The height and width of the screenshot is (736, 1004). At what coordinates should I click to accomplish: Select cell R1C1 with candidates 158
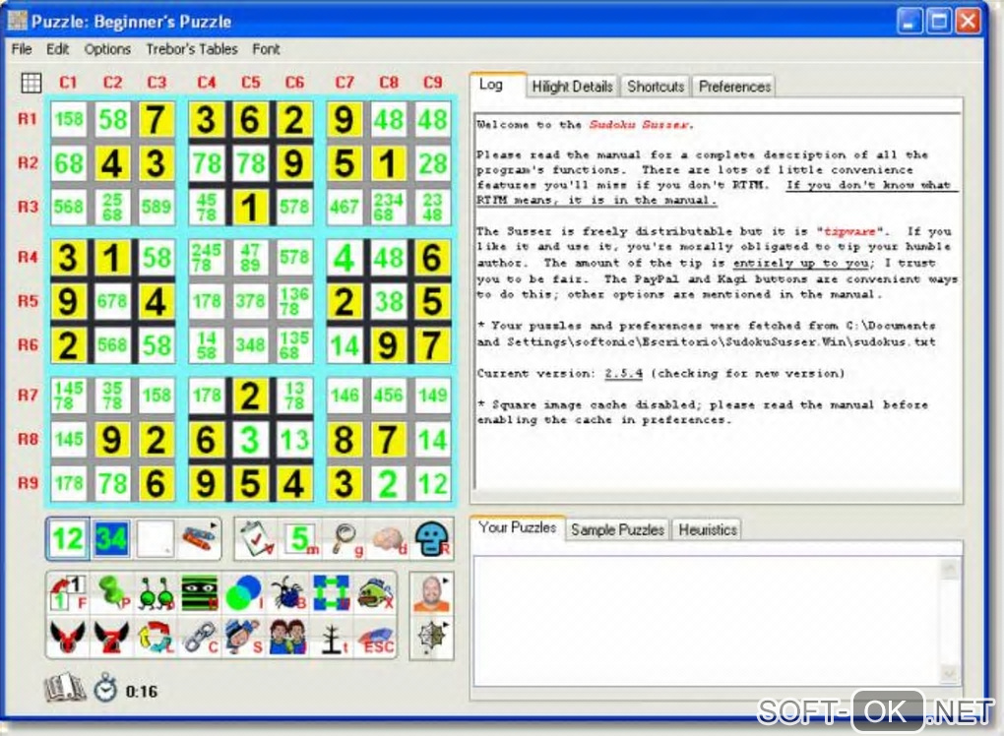pos(69,119)
